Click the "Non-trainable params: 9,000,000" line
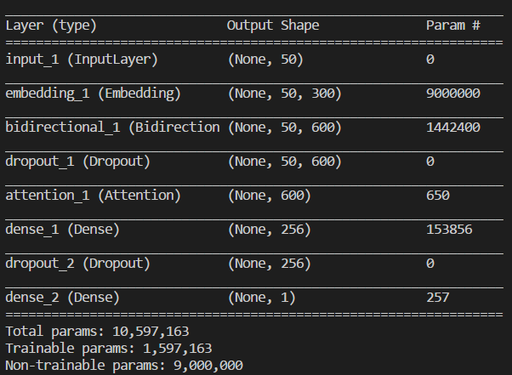 coord(123,366)
